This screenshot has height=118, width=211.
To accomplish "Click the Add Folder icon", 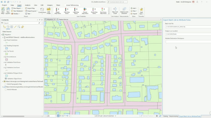I will click(49, 11).
